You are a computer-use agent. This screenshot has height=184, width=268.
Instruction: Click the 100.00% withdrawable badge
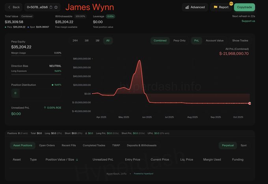pyautogui.click(x=80, y=17)
